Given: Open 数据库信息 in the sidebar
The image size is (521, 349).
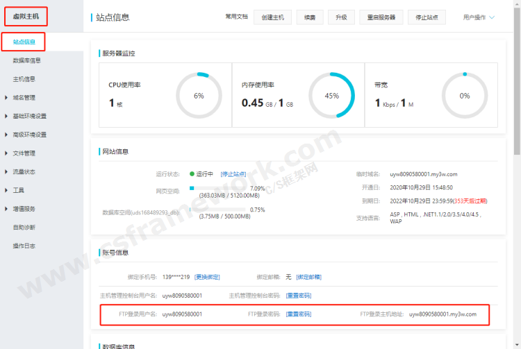Looking at the screenshot, I should (26, 60).
